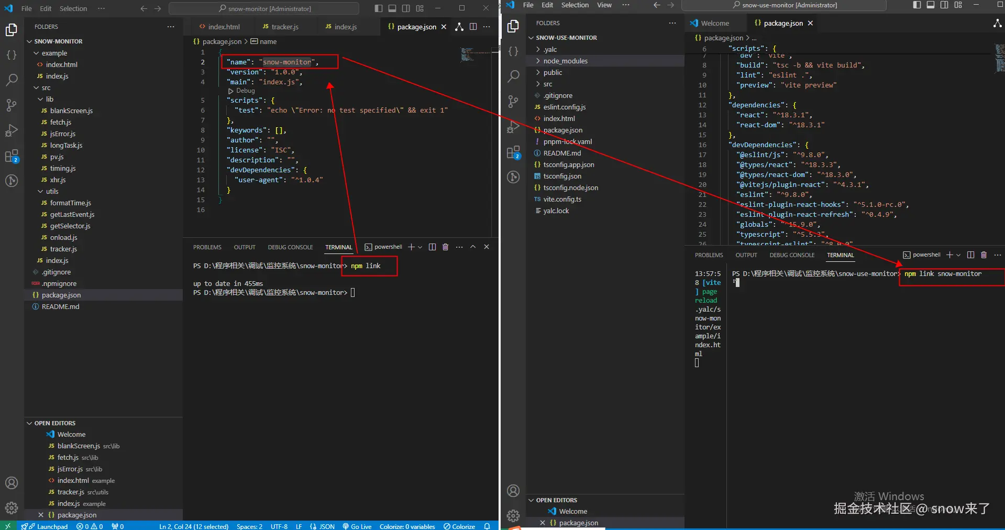Toggle panel visibility in snow-monitor title bar
Screen dimensions: 1005x530
pos(392,8)
